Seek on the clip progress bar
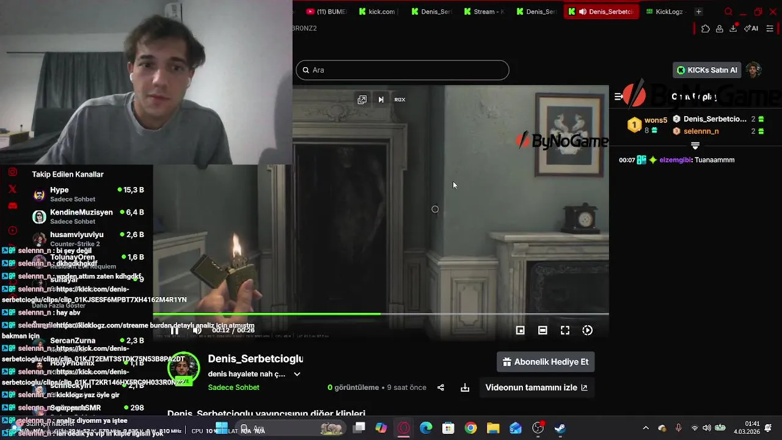This screenshot has height=440, width=782. [381, 314]
